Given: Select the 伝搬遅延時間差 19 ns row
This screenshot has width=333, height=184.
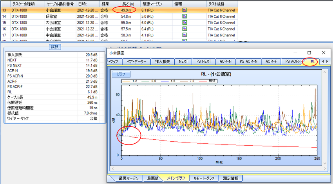Looking at the screenshot, I should pos(55,108).
